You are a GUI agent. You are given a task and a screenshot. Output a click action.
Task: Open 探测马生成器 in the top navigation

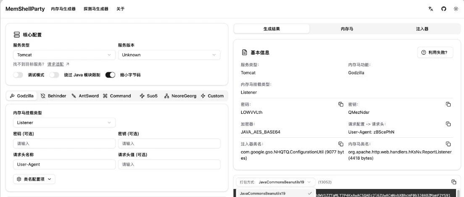(96, 9)
